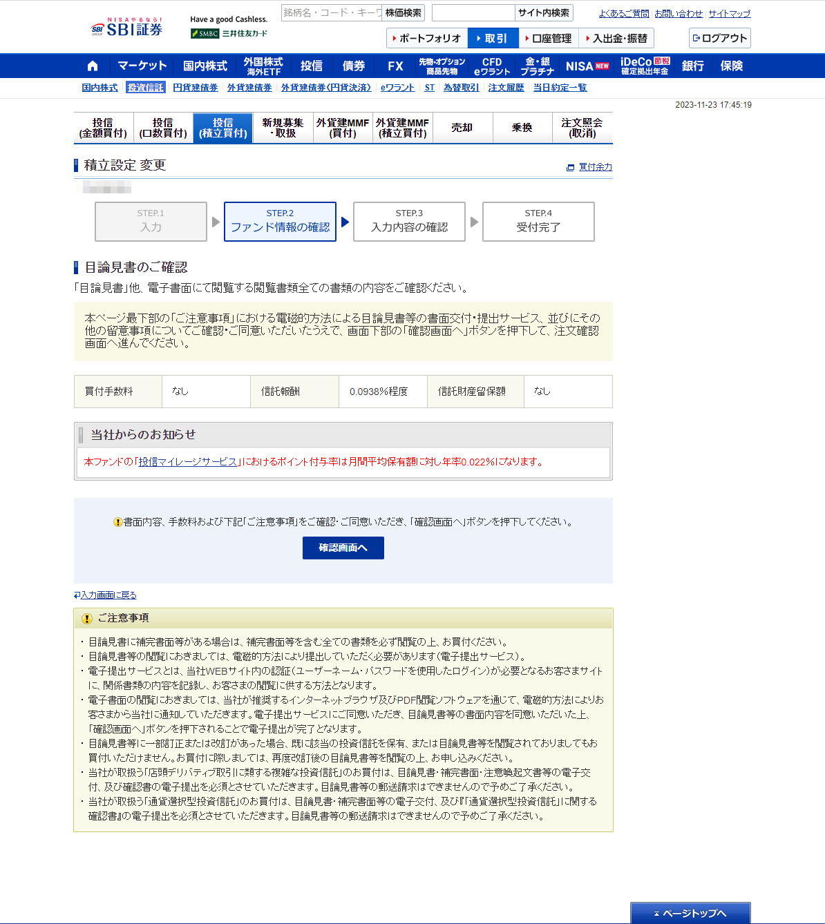Click 入力画面に戻る back link
This screenshot has width=825, height=924.
coord(108,595)
